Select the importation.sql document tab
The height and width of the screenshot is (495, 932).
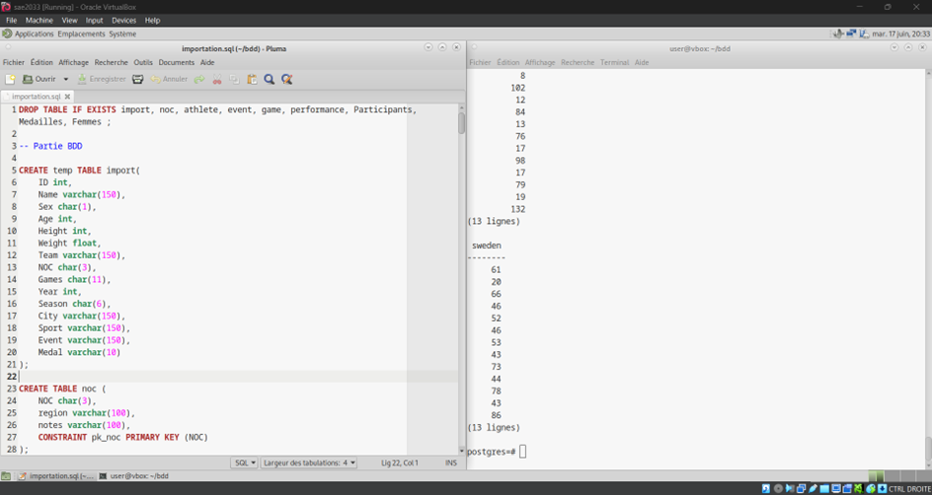point(37,97)
